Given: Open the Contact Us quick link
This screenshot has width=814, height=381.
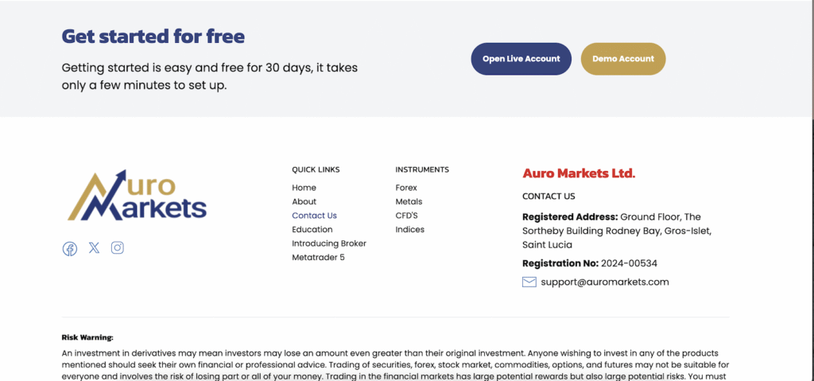Looking at the screenshot, I should pyautogui.click(x=314, y=216).
